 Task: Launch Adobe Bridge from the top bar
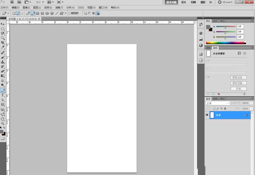click(x=12, y=2)
